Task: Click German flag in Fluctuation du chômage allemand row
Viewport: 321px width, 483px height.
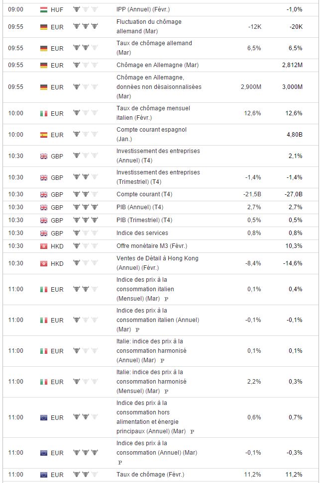Action: point(43,26)
